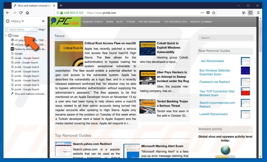Image resolution: width=267 pixels, height=162 pixels.
Task: Open WEBSITE SCANNER menu item
Action: [x=201, y=22]
